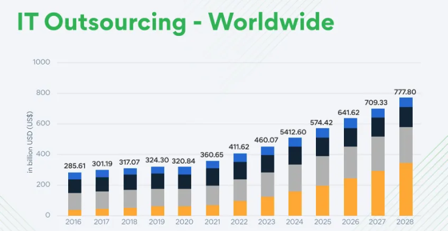Select the 2019 year label
448x231 pixels.
(x=157, y=222)
